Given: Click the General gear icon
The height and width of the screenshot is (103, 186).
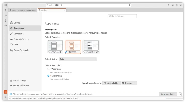Looking at the screenshot, I should [x=11, y=23].
